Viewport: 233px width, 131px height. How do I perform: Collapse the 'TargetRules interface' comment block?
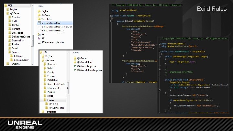click(160, 69)
